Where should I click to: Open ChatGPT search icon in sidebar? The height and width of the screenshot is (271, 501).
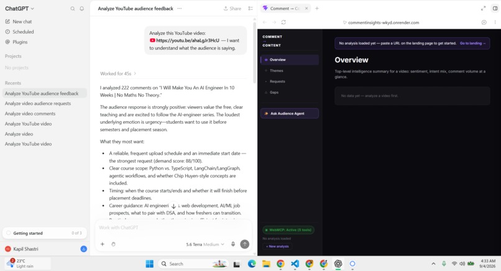click(x=73, y=9)
